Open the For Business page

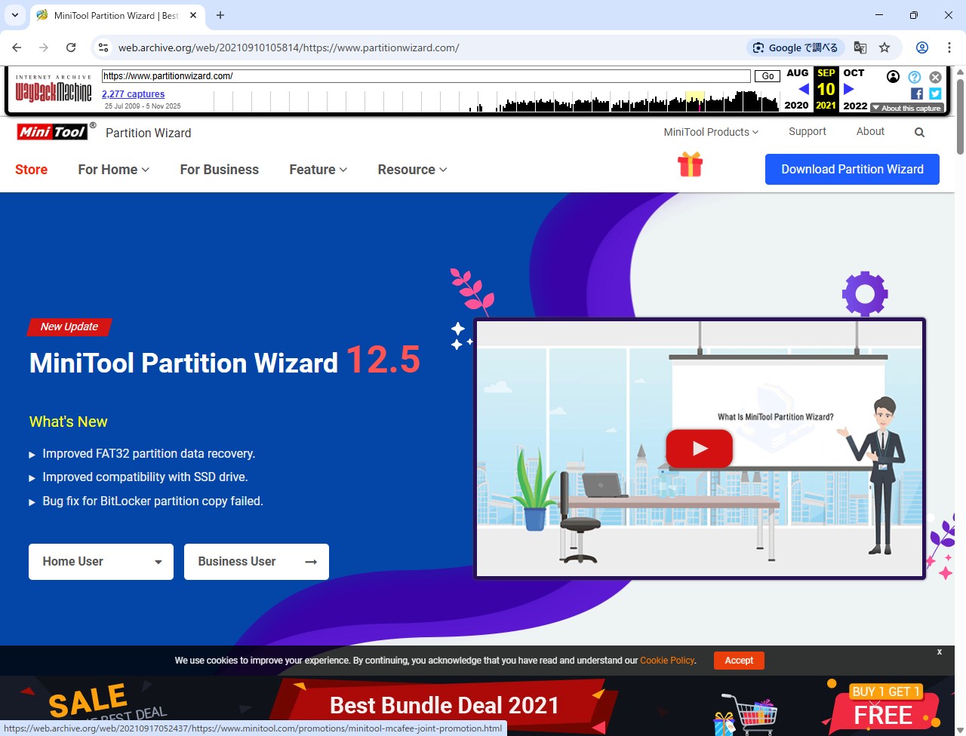coord(219,170)
